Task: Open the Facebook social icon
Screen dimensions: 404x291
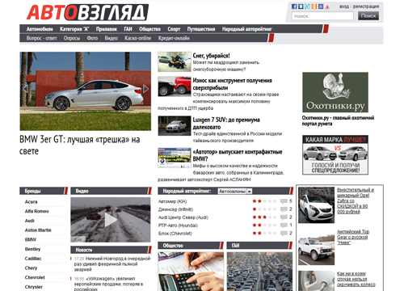Action: tap(294, 6)
